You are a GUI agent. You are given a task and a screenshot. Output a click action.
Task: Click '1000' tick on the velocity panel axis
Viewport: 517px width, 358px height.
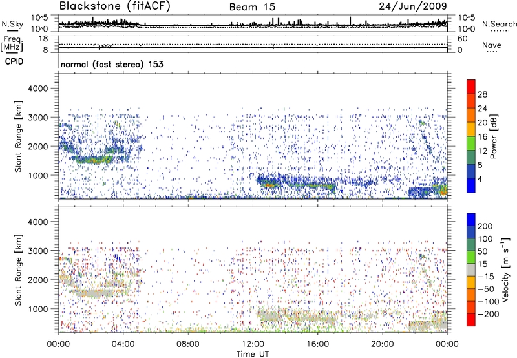tap(37, 309)
